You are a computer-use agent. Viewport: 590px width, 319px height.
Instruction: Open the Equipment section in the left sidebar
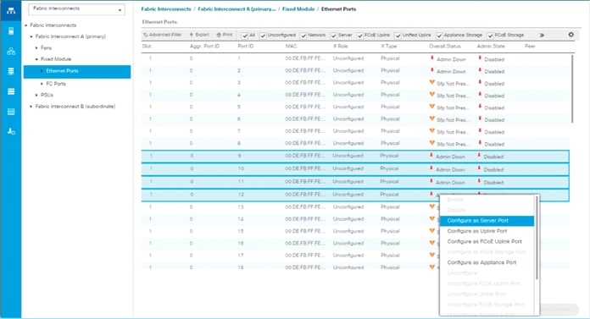click(x=11, y=10)
